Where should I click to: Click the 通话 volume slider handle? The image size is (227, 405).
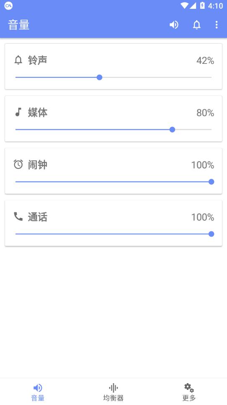[x=212, y=234]
